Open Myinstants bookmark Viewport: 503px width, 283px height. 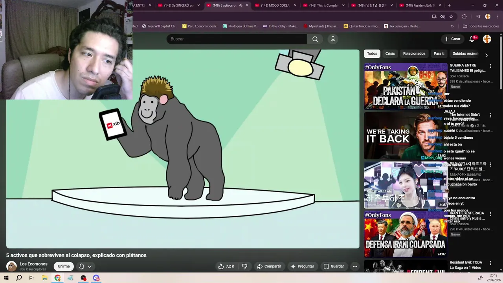[321, 26]
